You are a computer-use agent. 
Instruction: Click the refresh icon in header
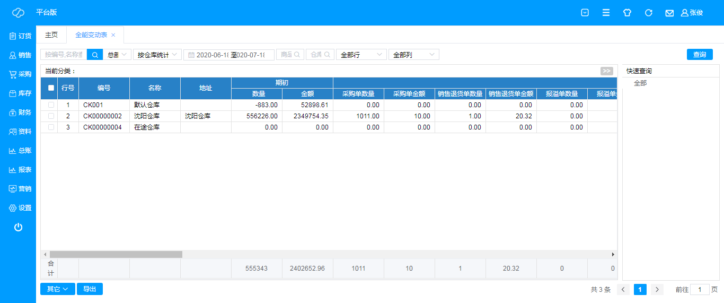coord(648,13)
